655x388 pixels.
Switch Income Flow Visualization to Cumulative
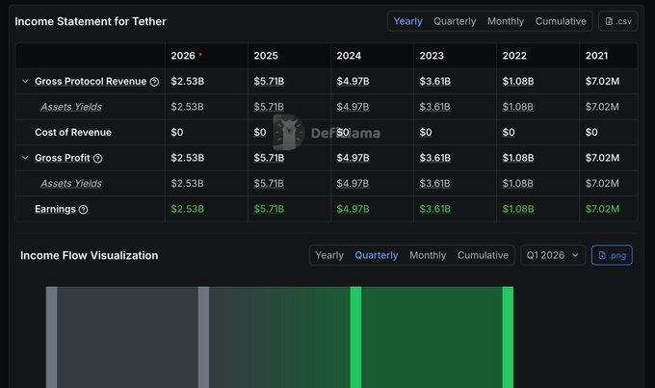pyautogui.click(x=483, y=255)
